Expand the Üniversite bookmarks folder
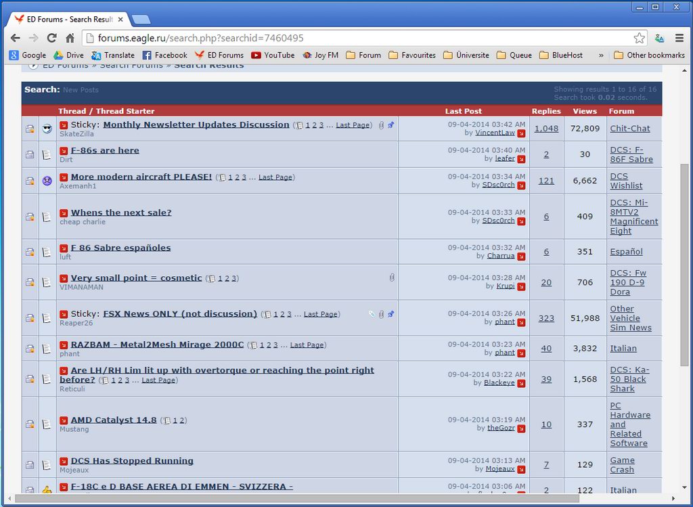 click(466, 56)
